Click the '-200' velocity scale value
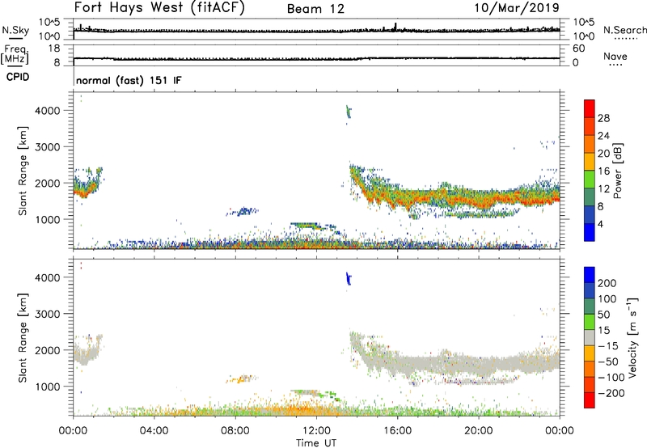The width and height of the screenshot is (647, 448). [x=611, y=393]
